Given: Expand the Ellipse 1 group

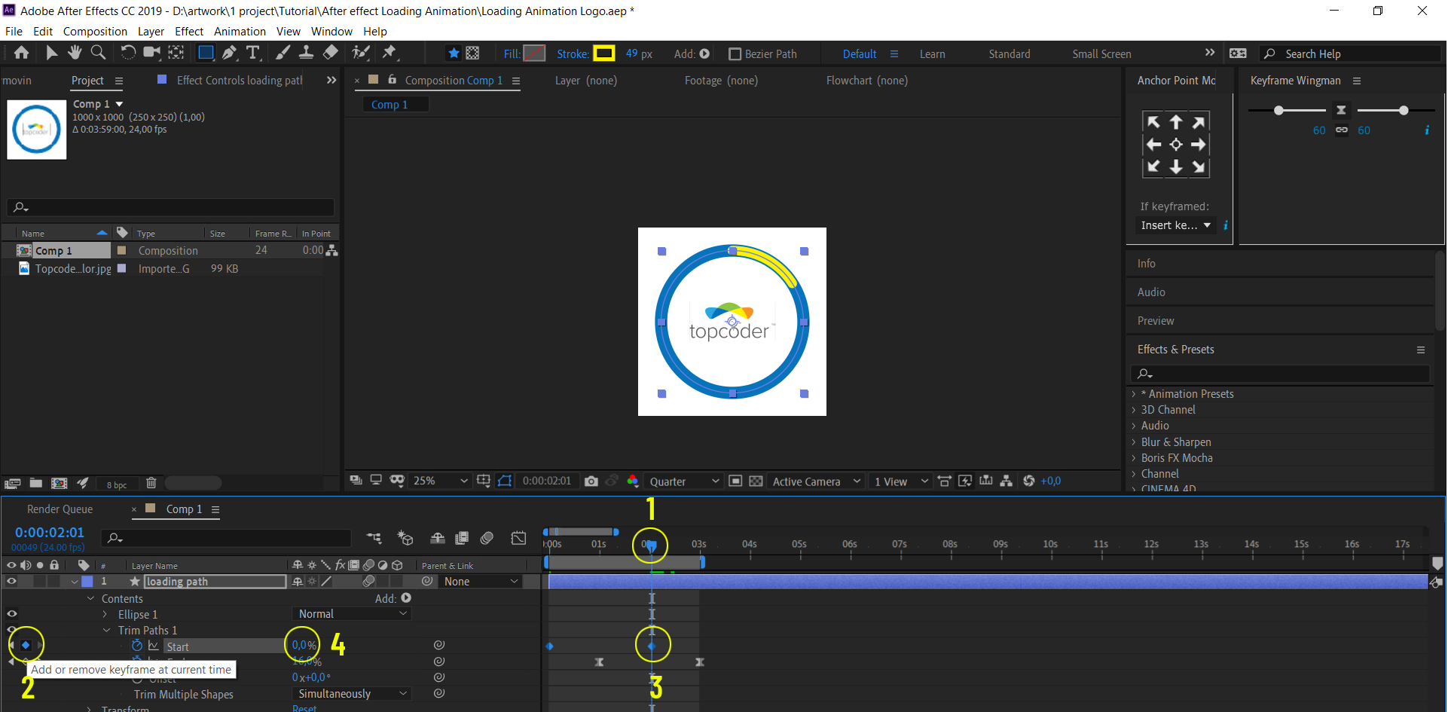Looking at the screenshot, I should (105, 615).
